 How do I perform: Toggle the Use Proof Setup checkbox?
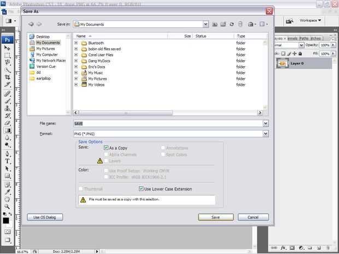coord(106,170)
